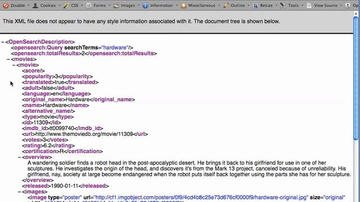This screenshot has height=202, width=360.
Task: Click the translated value true
Action: pos(60,82)
